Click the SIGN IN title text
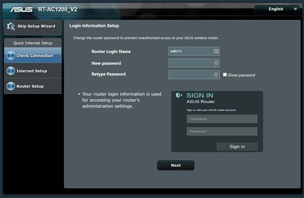The height and width of the screenshot is (198, 304). click(x=200, y=95)
